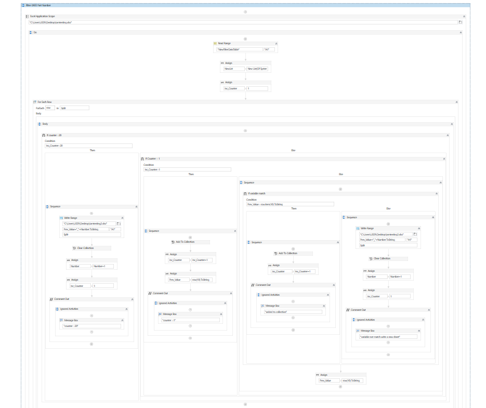Collapse the Read Range activity

click(x=276, y=44)
